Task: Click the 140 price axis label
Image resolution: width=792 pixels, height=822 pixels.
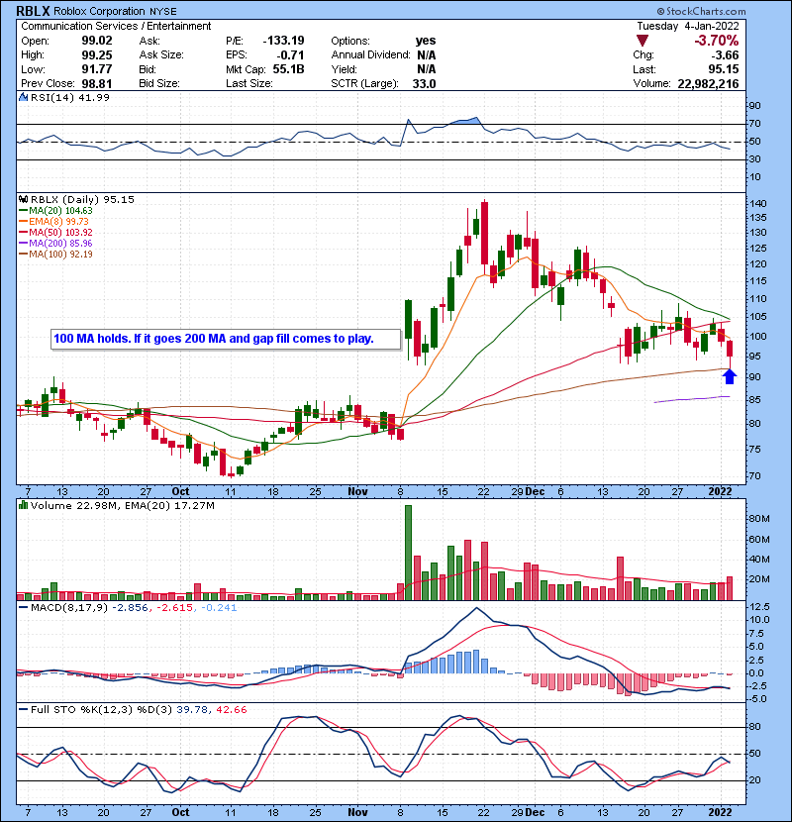Action: [x=758, y=204]
